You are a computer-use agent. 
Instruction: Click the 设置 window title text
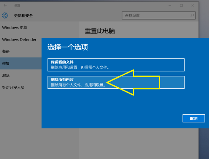point(17,5)
